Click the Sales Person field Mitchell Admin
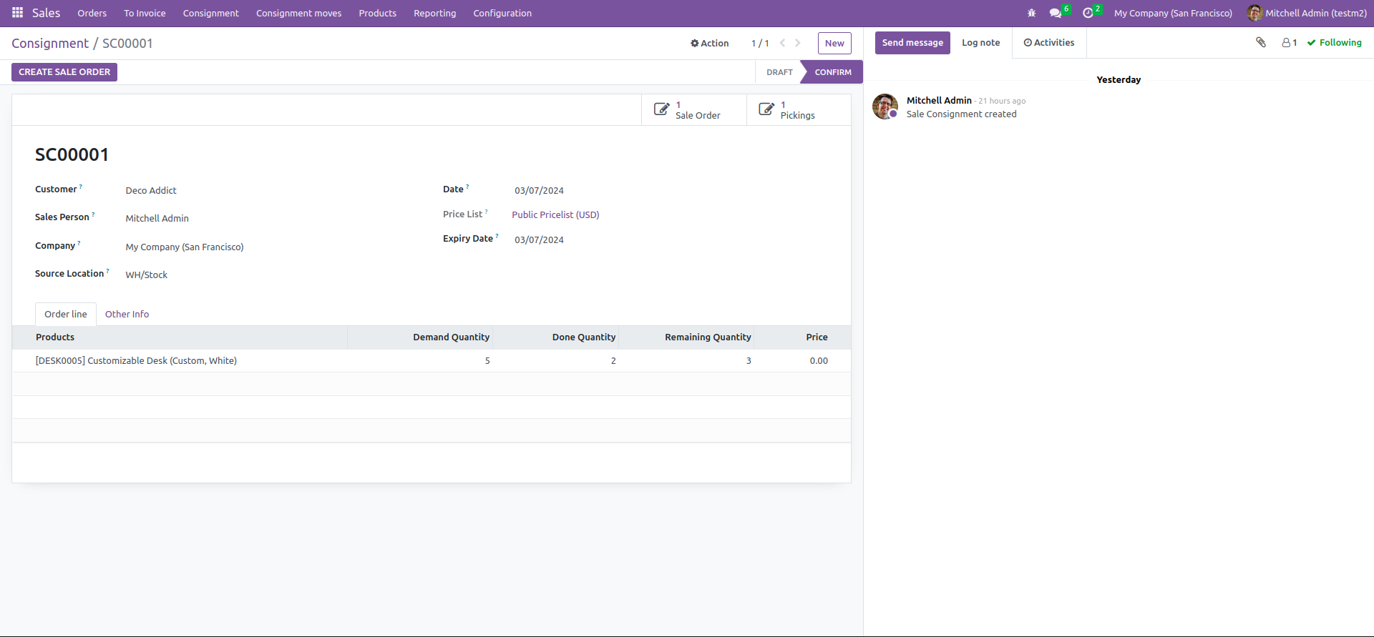 (x=157, y=218)
